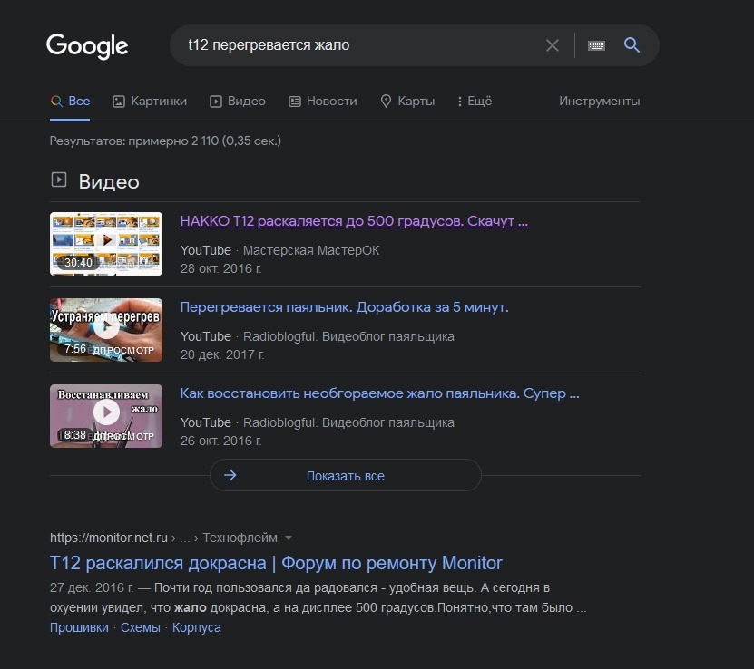
Task: Open Инструменты search tools
Action: coord(599,101)
